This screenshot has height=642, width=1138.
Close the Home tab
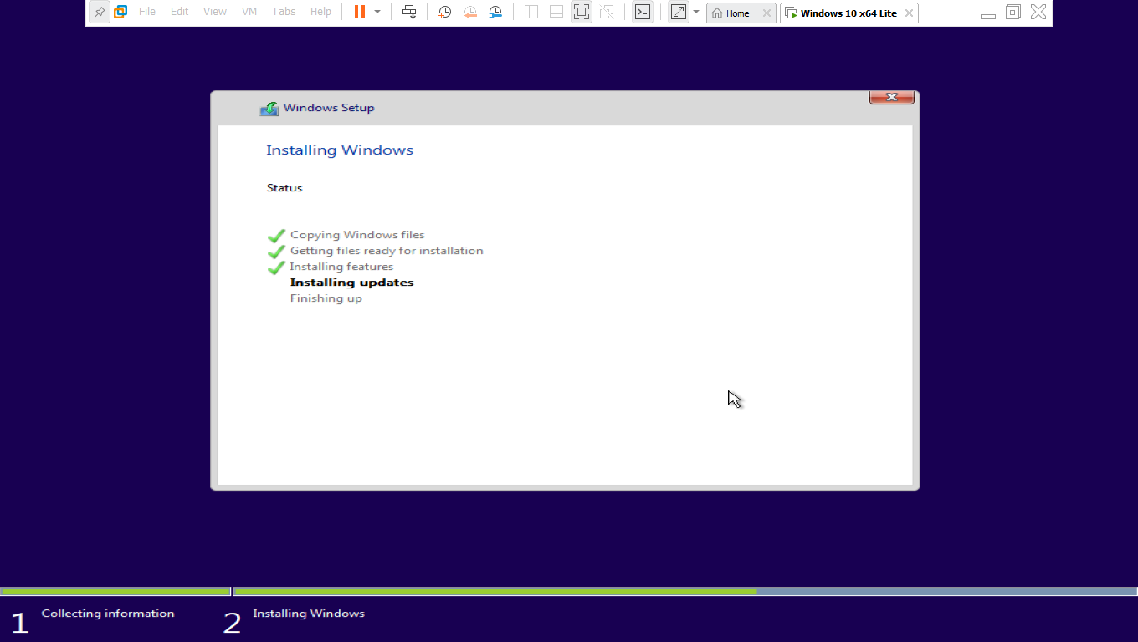click(766, 13)
